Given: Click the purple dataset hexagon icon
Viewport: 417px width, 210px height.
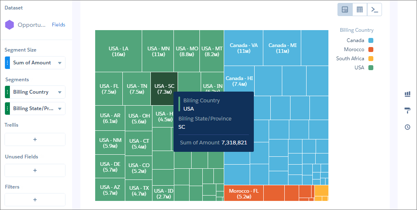Looking at the screenshot, I should pyautogui.click(x=9, y=25).
